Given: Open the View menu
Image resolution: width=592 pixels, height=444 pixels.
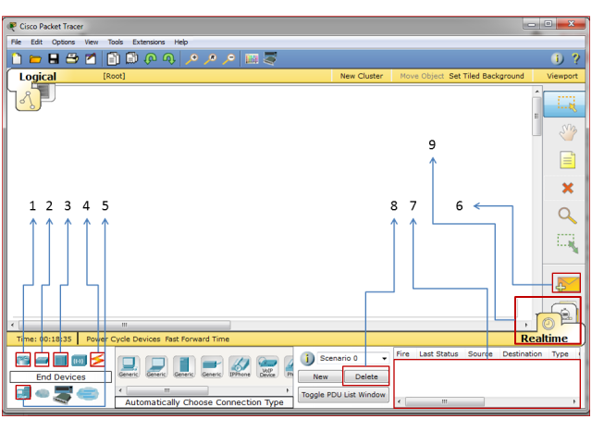Looking at the screenshot, I should pos(91,42).
